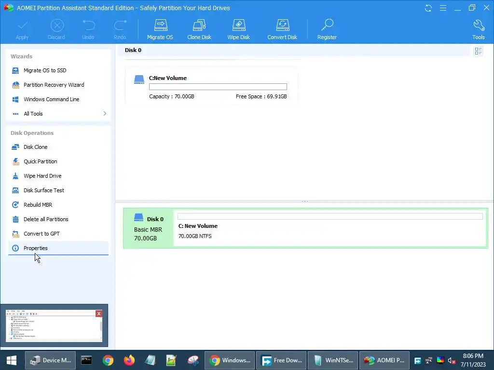Open Firefox from the taskbar
The image size is (494, 370).
pos(129,360)
